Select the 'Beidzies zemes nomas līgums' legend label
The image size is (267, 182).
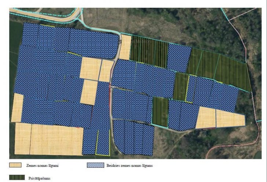pos(129,165)
